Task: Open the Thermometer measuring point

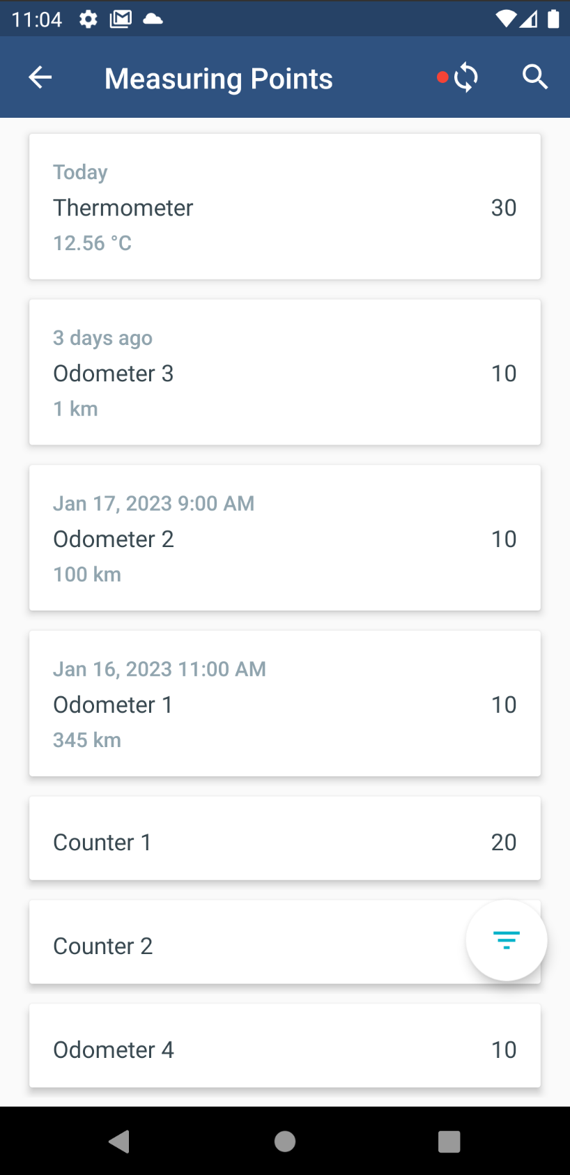Action: point(284,207)
